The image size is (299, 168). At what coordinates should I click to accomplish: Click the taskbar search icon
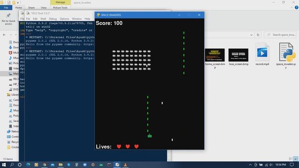(x=12, y=165)
